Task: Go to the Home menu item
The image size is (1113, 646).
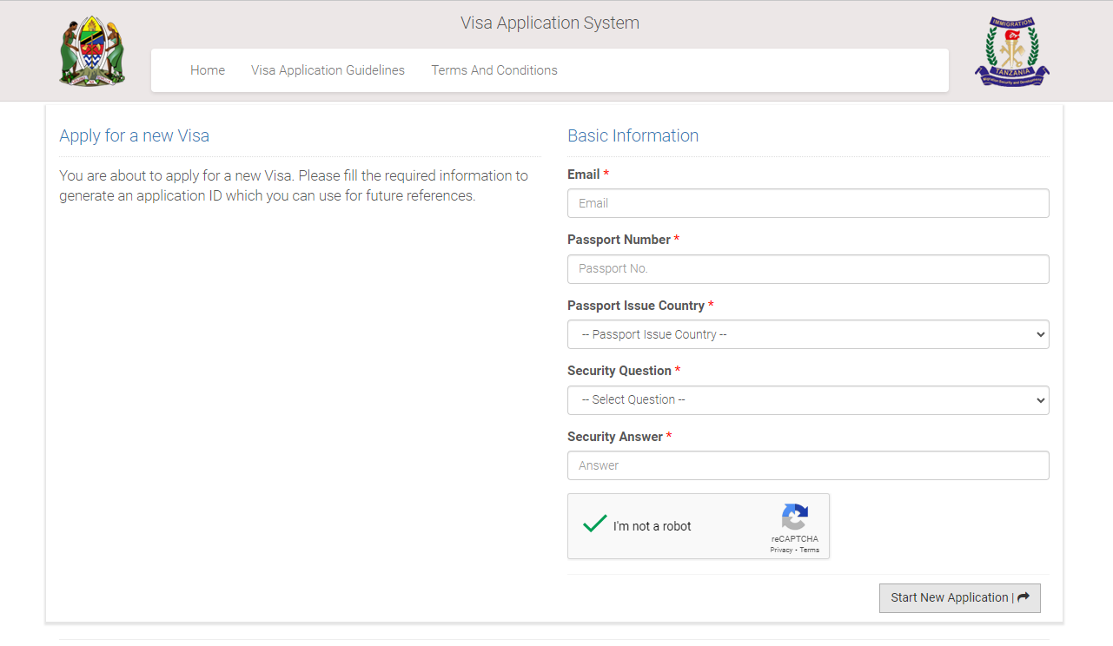Action: pyautogui.click(x=208, y=70)
